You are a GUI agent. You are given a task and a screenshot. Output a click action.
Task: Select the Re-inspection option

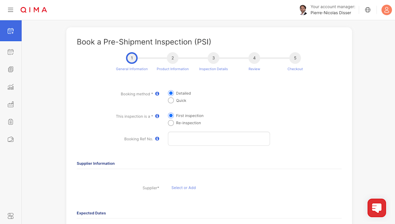(x=171, y=123)
